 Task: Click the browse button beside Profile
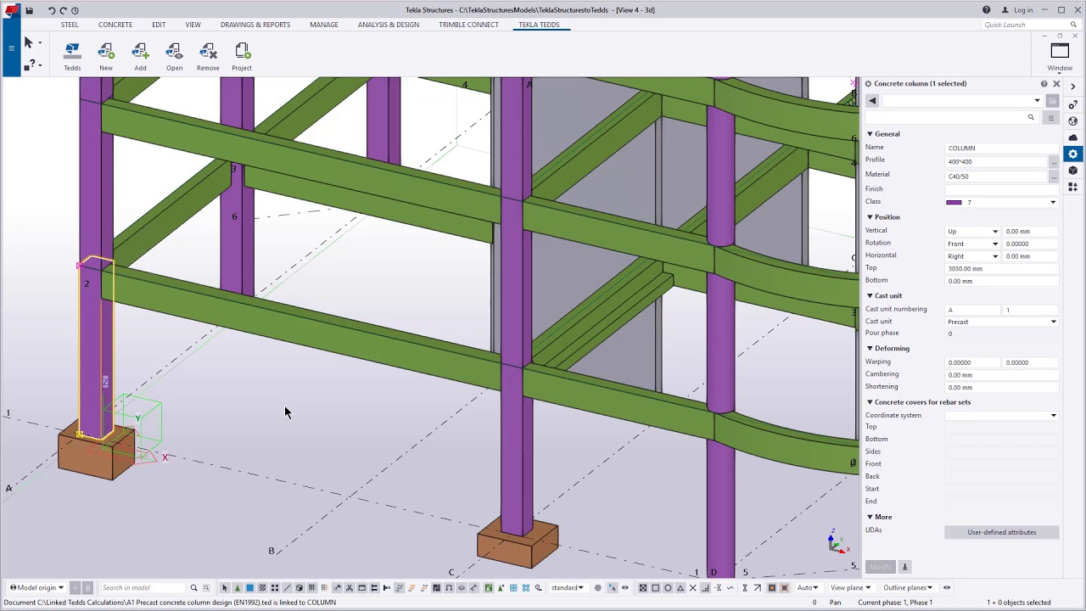[x=1054, y=161]
